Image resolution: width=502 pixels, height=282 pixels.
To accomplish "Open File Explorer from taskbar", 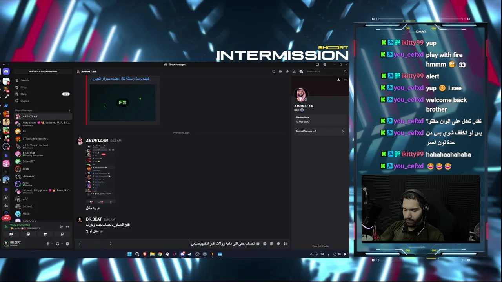I will [x=152, y=254].
